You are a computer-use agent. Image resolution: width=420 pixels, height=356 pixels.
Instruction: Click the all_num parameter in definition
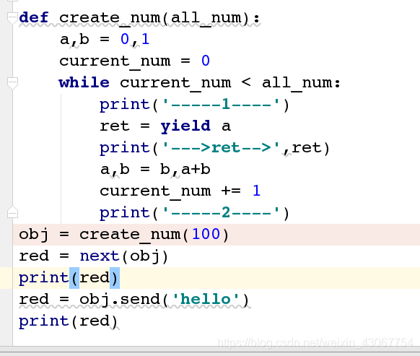206,18
